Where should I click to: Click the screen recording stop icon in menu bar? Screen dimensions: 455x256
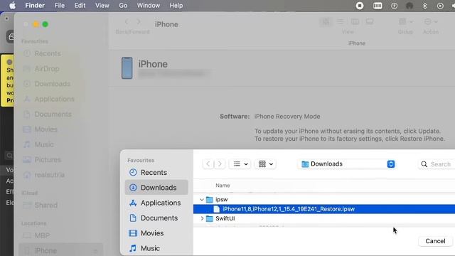[x=360, y=6]
